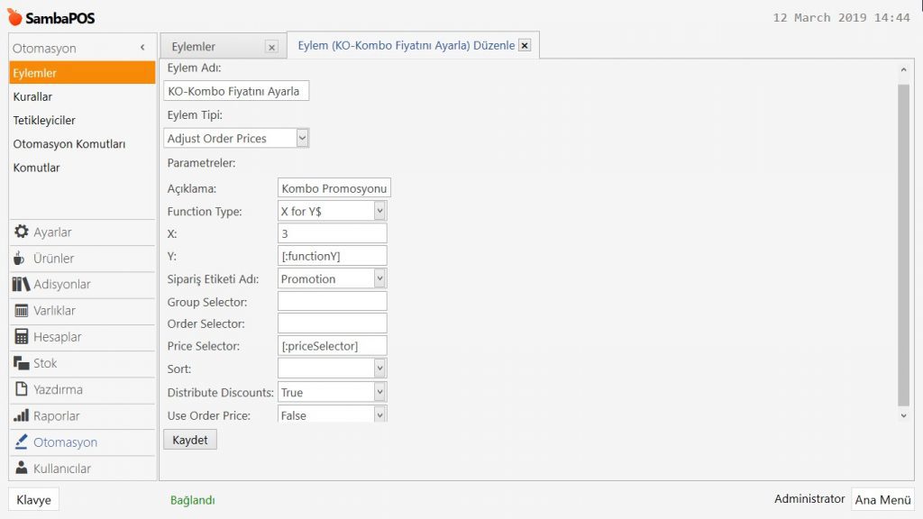Close the Eylem Düzenle tab
The width and height of the screenshot is (923, 519).
pos(525,45)
